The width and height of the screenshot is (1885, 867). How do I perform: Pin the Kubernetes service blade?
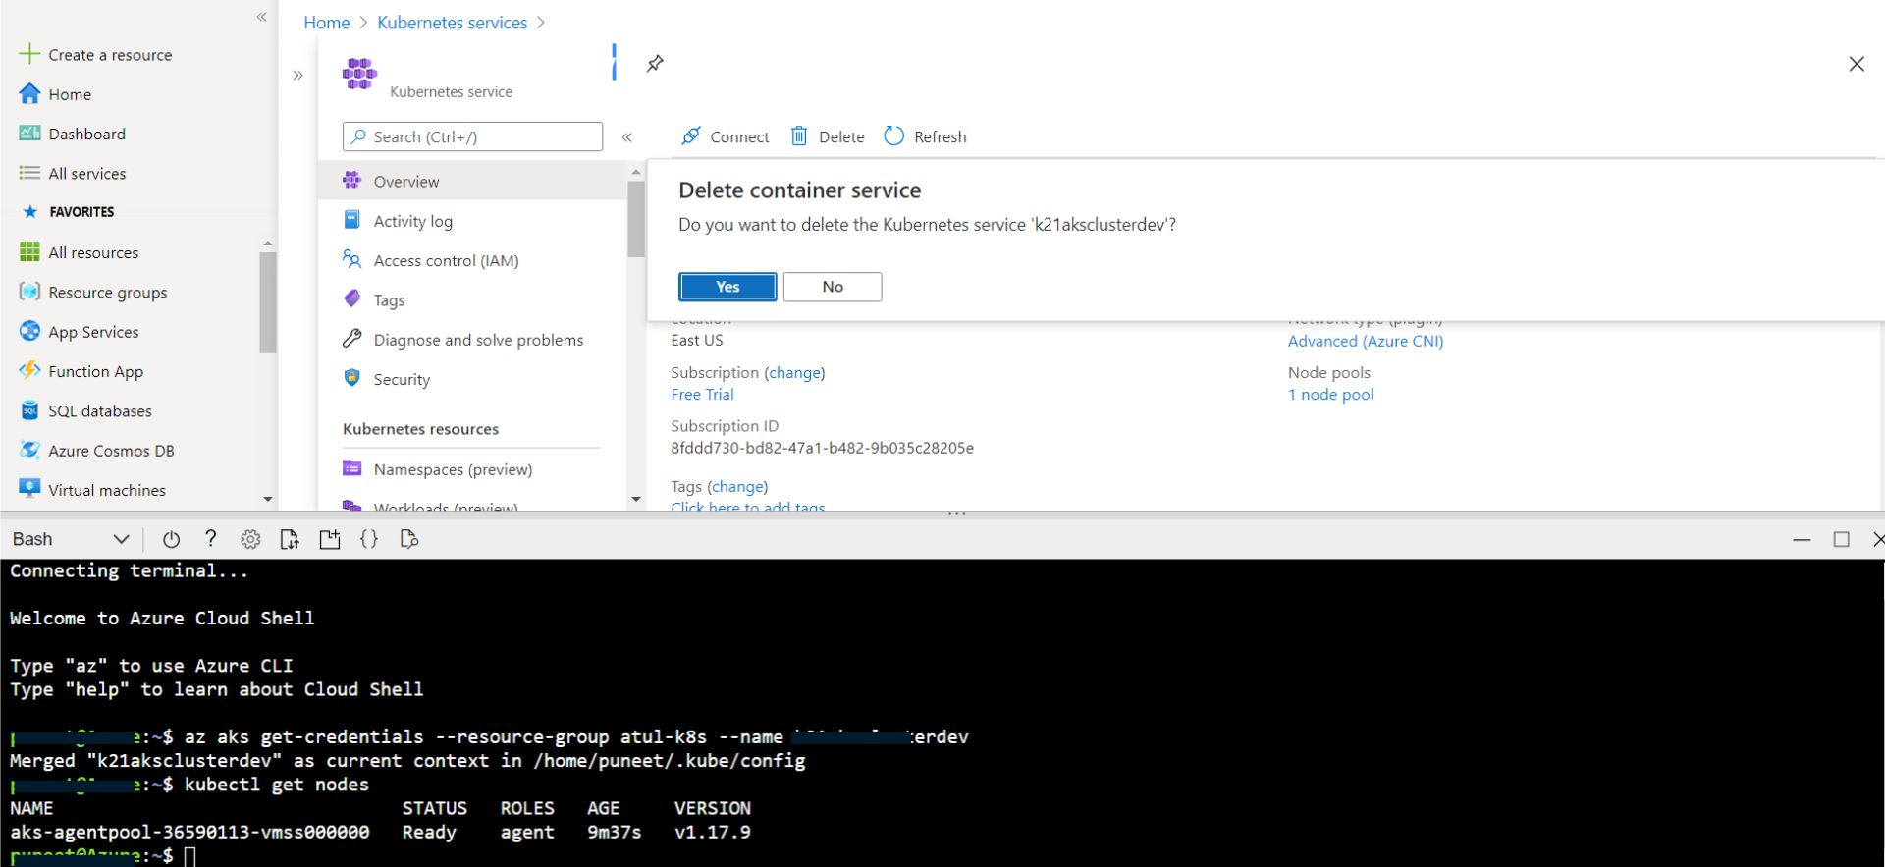click(655, 64)
